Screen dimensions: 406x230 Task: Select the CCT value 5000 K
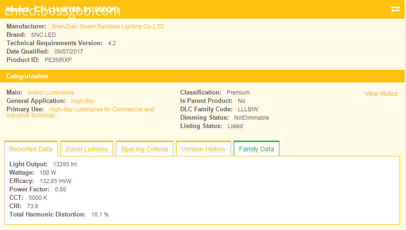pyautogui.click(x=38, y=198)
